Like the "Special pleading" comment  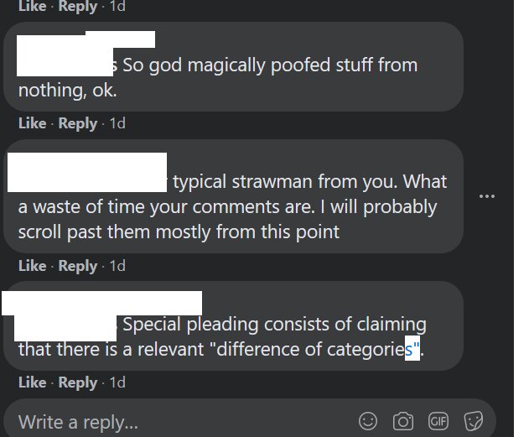[x=33, y=382]
